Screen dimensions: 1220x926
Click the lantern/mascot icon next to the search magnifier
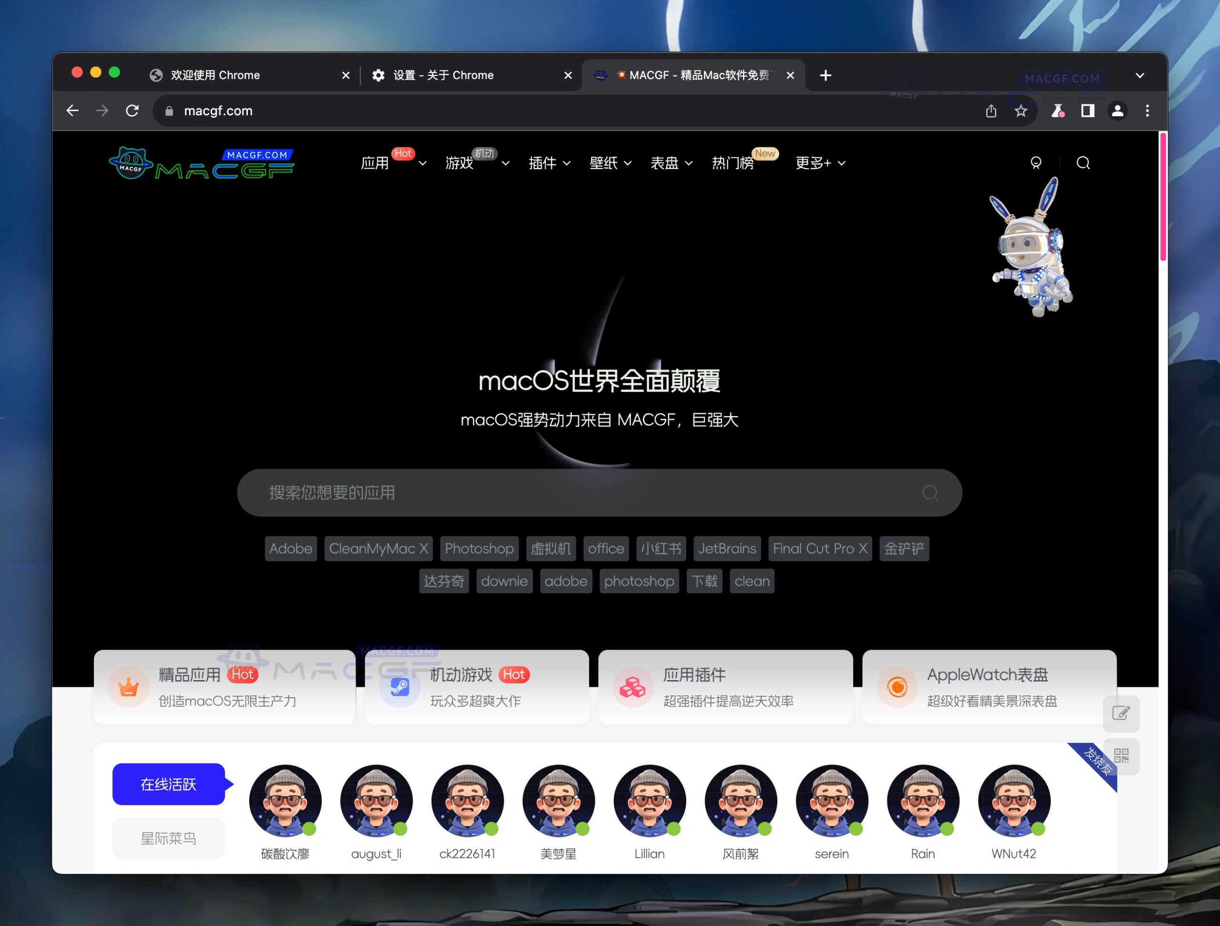[1036, 163]
